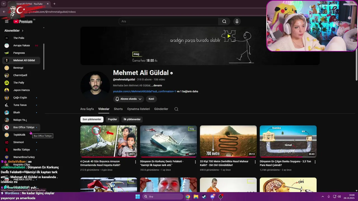Open the YouTube hamburger guide menu
This screenshot has height=201, width=358.
(7, 21)
